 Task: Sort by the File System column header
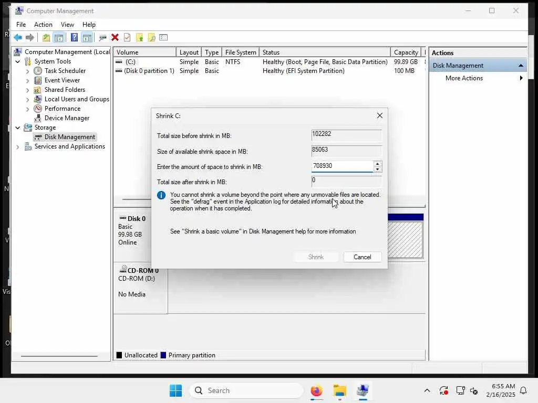point(241,52)
